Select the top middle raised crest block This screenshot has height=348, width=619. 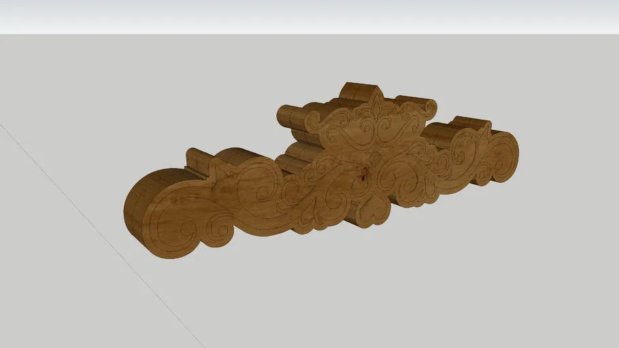[x=361, y=92]
